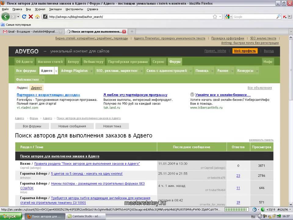This screenshot has height=220, width=293.
Task: Click the развернуть панель link
Action: click(x=261, y=140)
